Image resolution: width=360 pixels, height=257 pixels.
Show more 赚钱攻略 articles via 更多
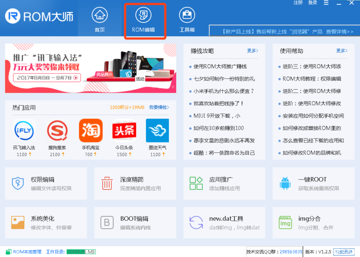pos(252,51)
